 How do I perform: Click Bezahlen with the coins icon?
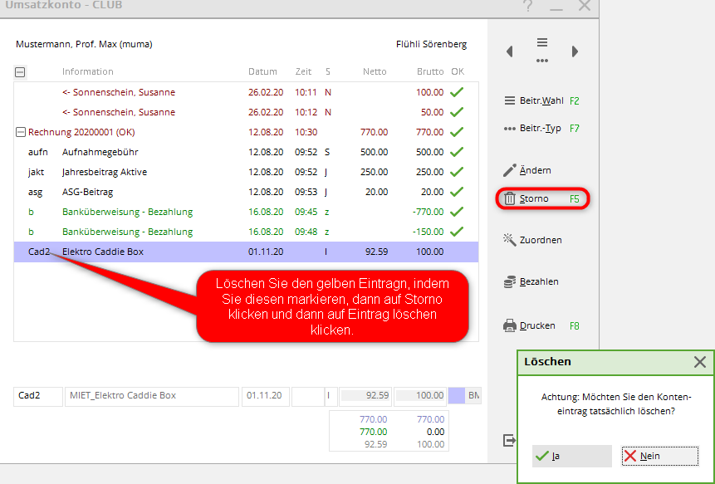(x=531, y=281)
